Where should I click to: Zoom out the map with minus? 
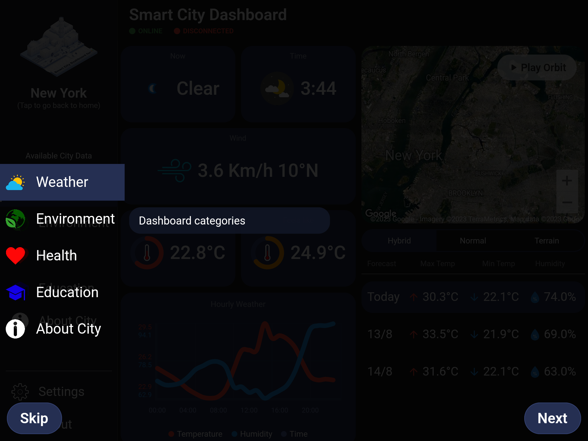click(x=567, y=202)
